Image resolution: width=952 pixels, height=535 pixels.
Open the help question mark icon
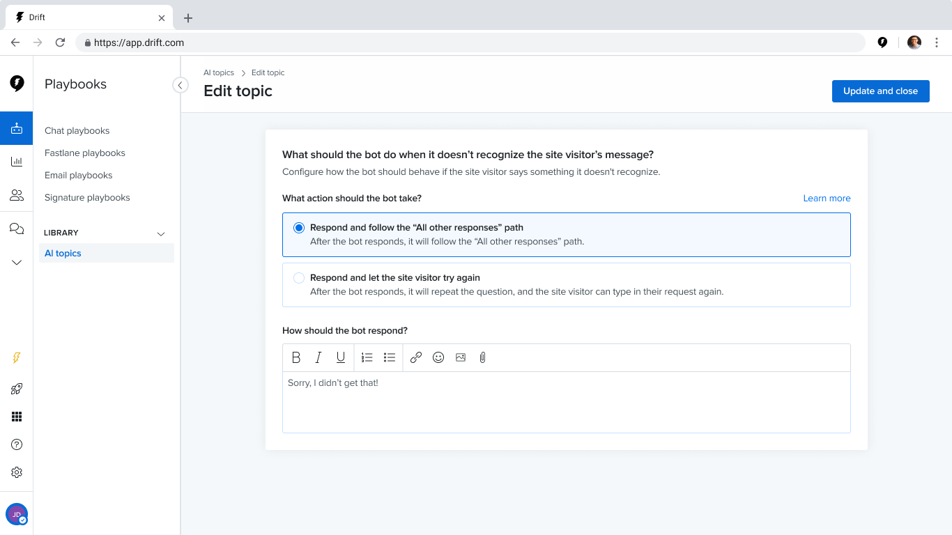click(x=17, y=444)
